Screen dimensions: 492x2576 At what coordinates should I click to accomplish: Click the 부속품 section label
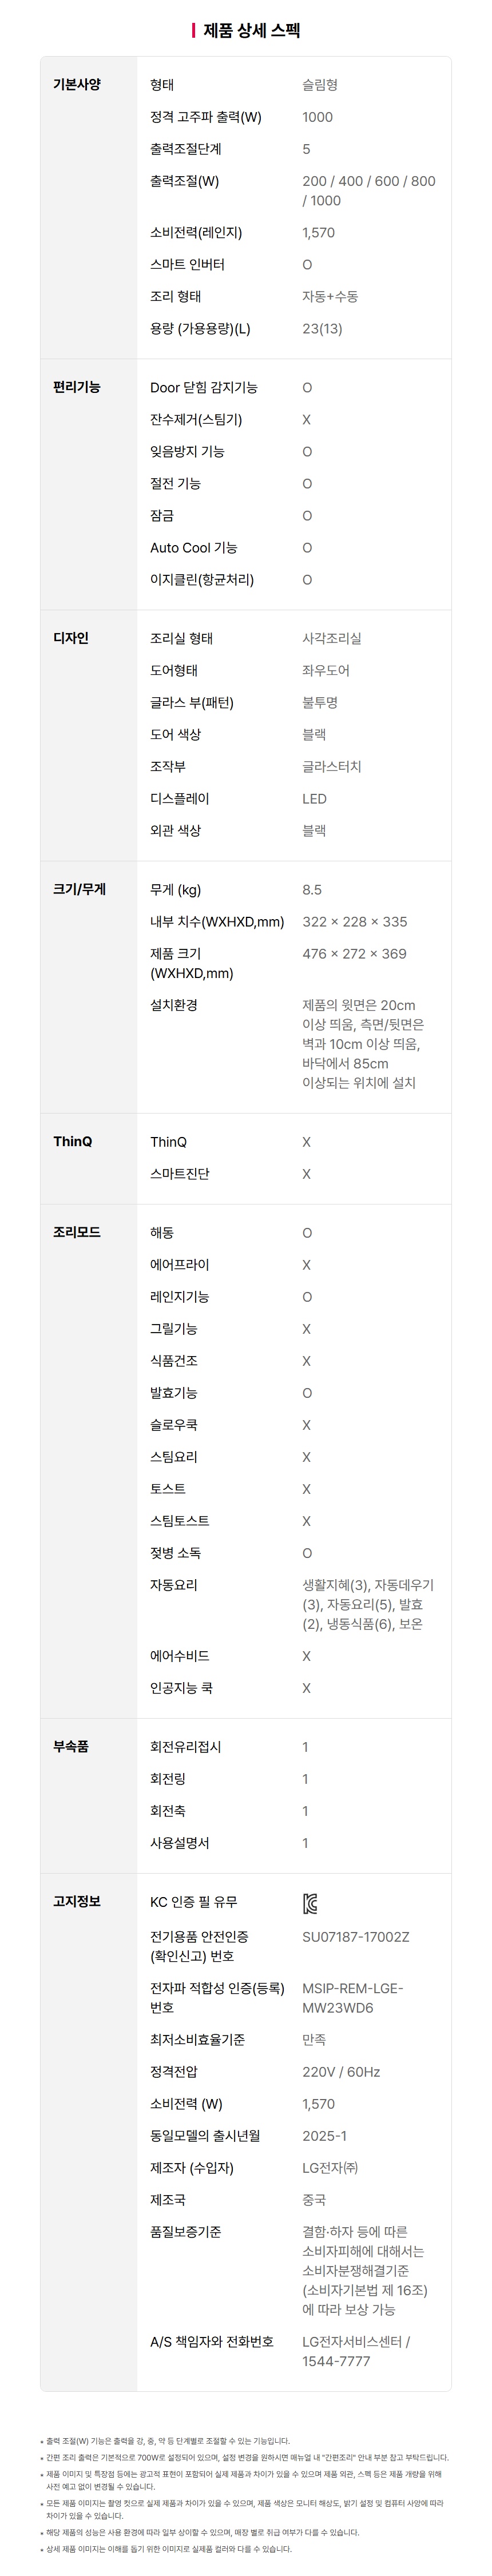click(71, 1746)
